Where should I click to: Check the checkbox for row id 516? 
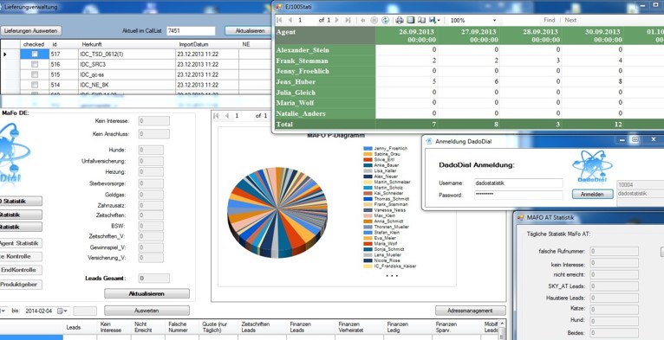click(x=35, y=64)
